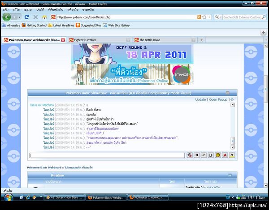Toggle italic text in shoutbox

(204, 155)
